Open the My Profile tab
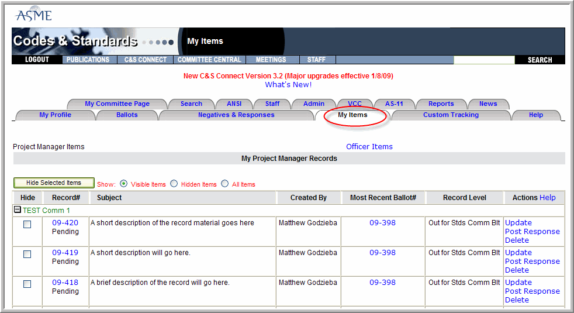Image resolution: width=574 pixels, height=313 pixels. point(56,115)
